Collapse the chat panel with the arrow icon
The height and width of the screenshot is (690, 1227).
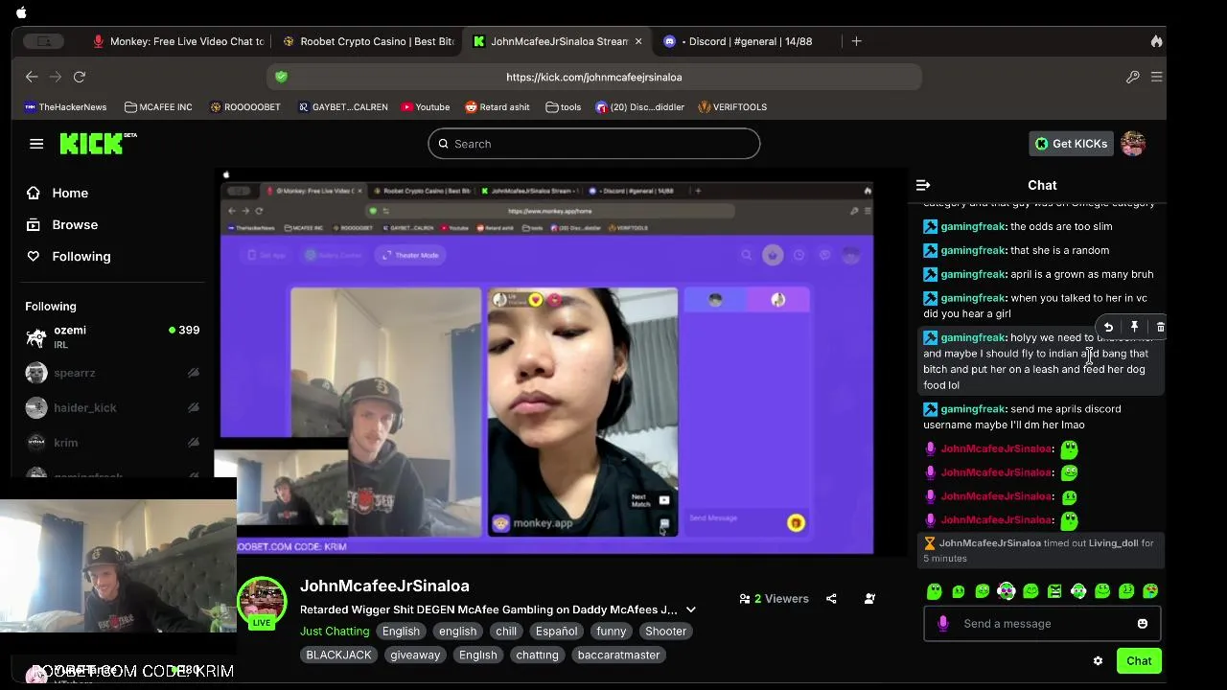click(923, 185)
